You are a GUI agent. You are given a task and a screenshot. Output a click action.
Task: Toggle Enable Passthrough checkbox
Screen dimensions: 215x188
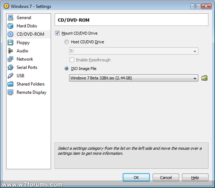[x=72, y=60]
